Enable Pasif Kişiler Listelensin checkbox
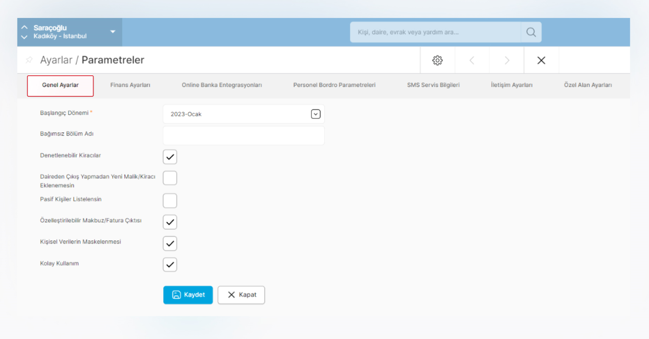Image resolution: width=649 pixels, height=339 pixels. (x=170, y=201)
